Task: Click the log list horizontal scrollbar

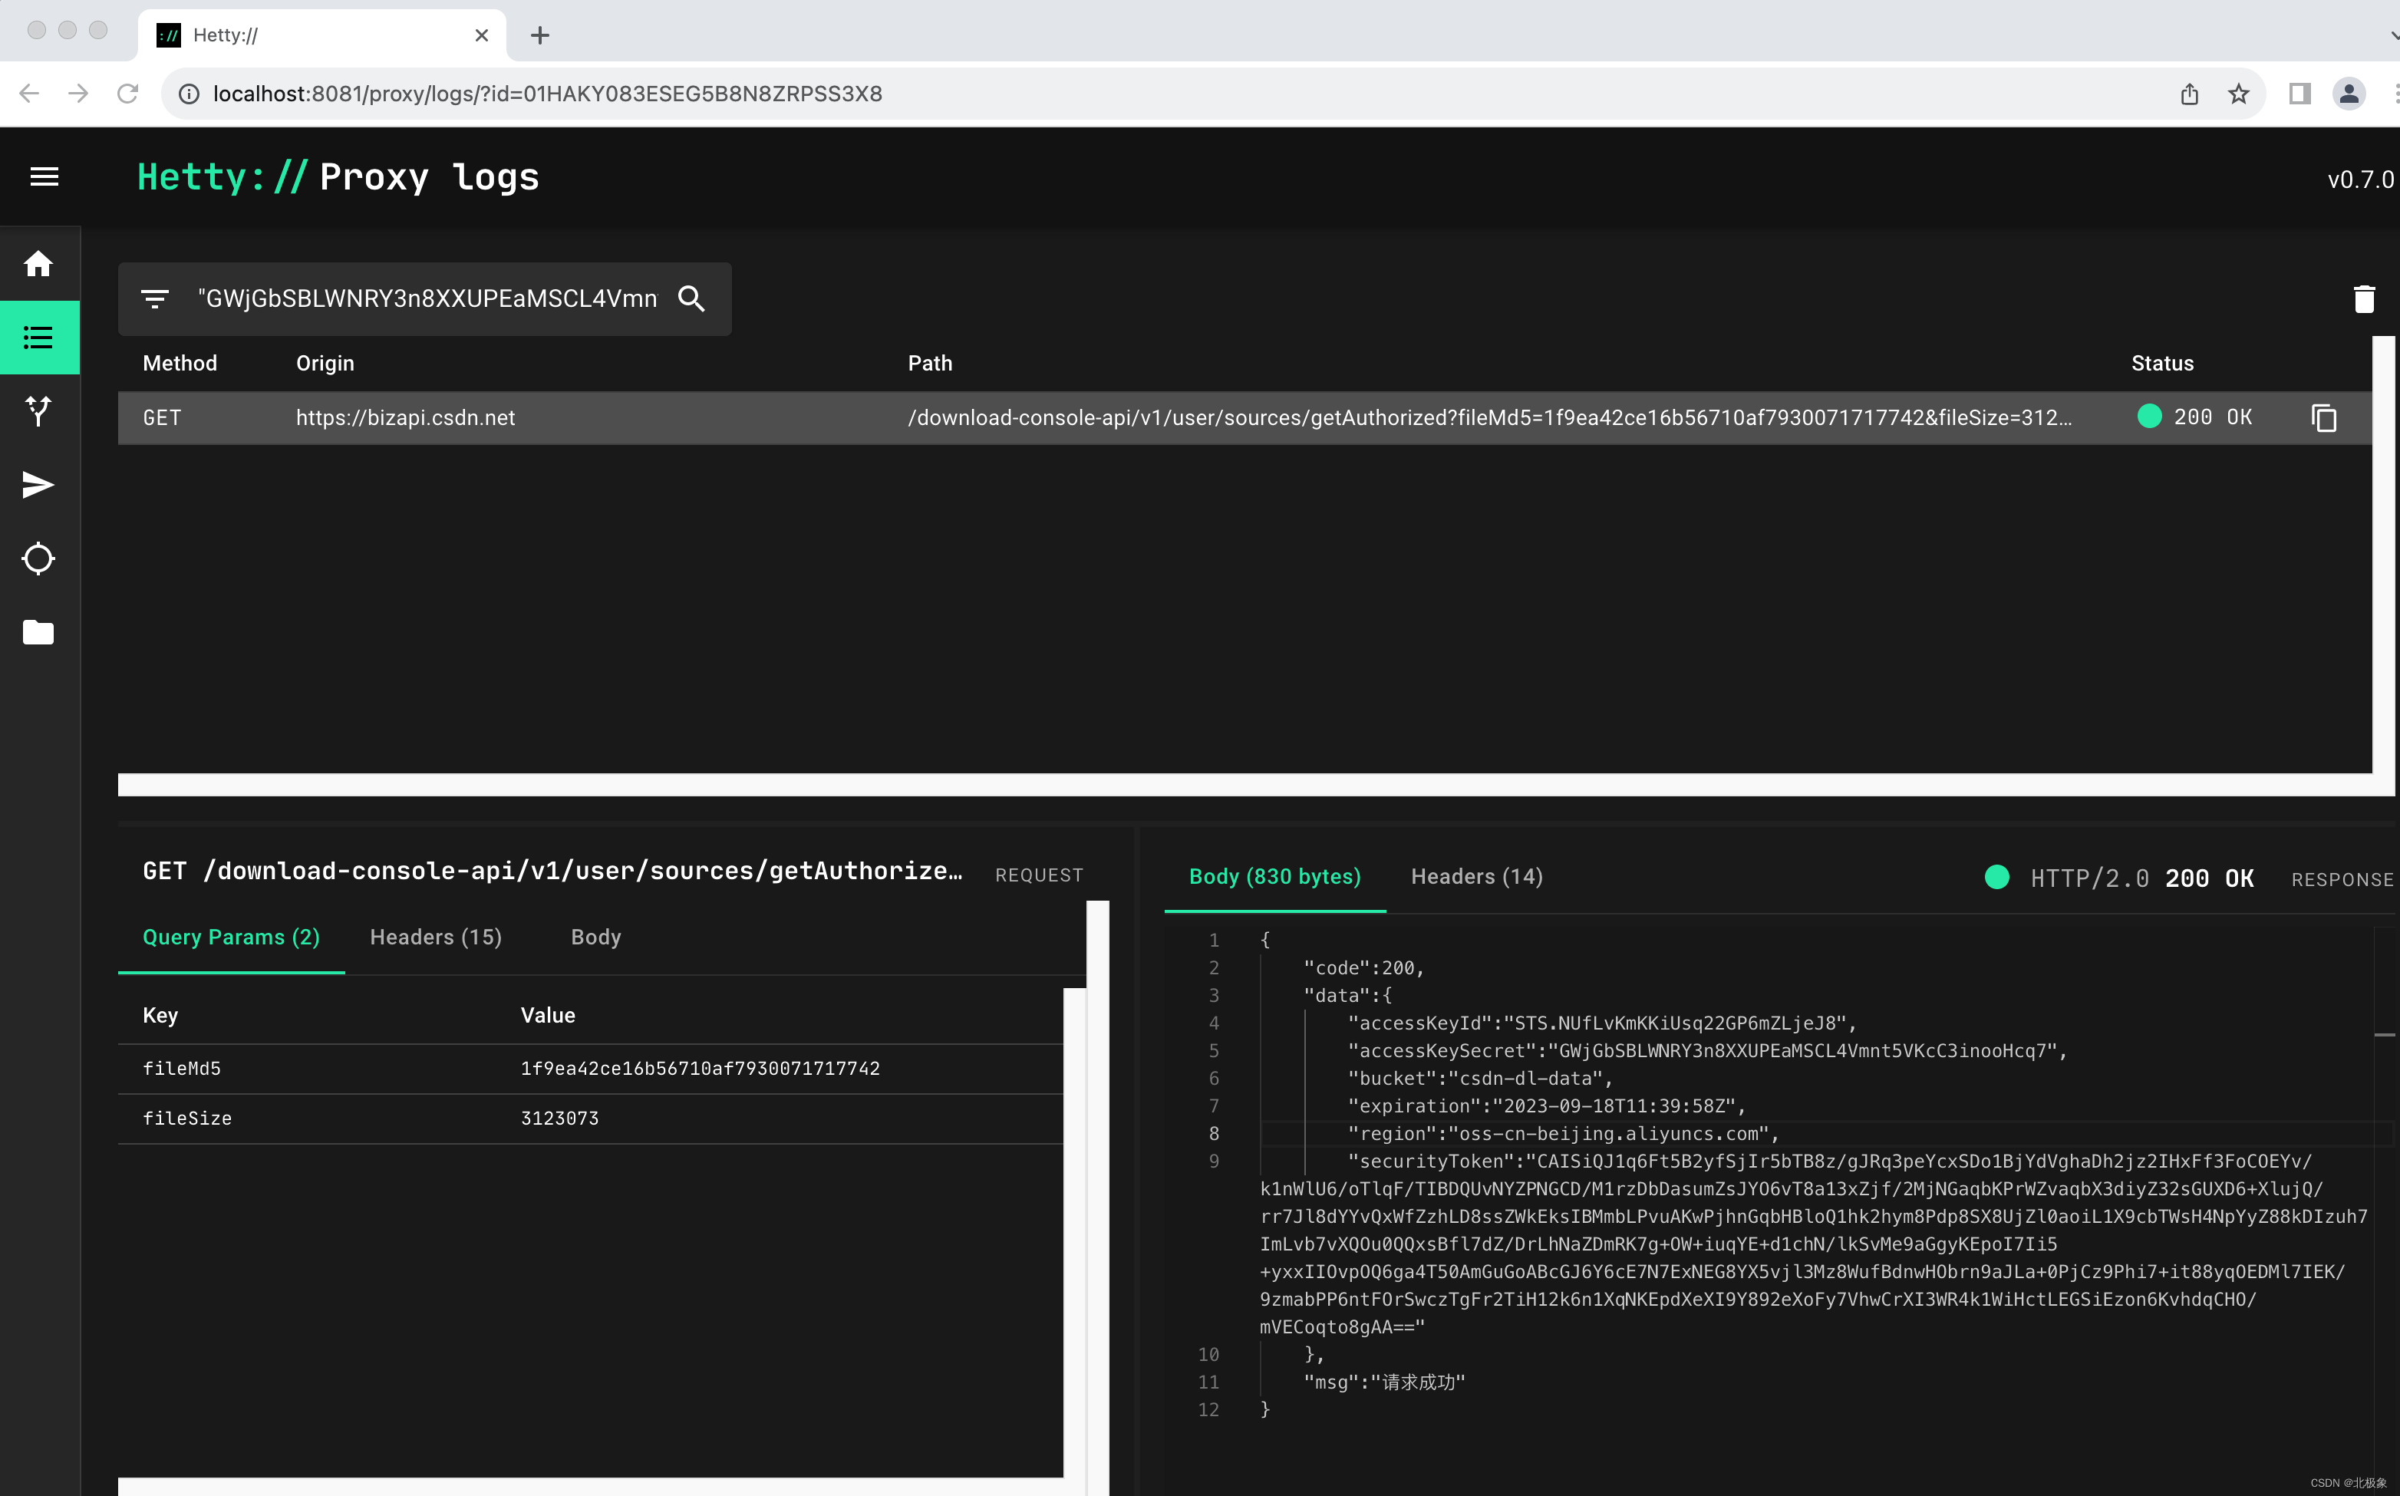Action: 1245,783
